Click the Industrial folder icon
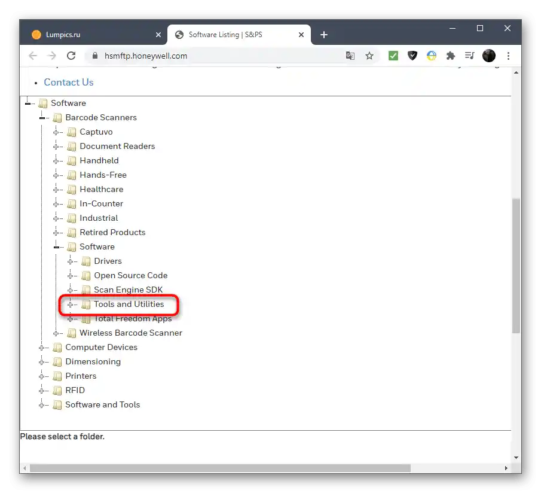 (x=71, y=218)
